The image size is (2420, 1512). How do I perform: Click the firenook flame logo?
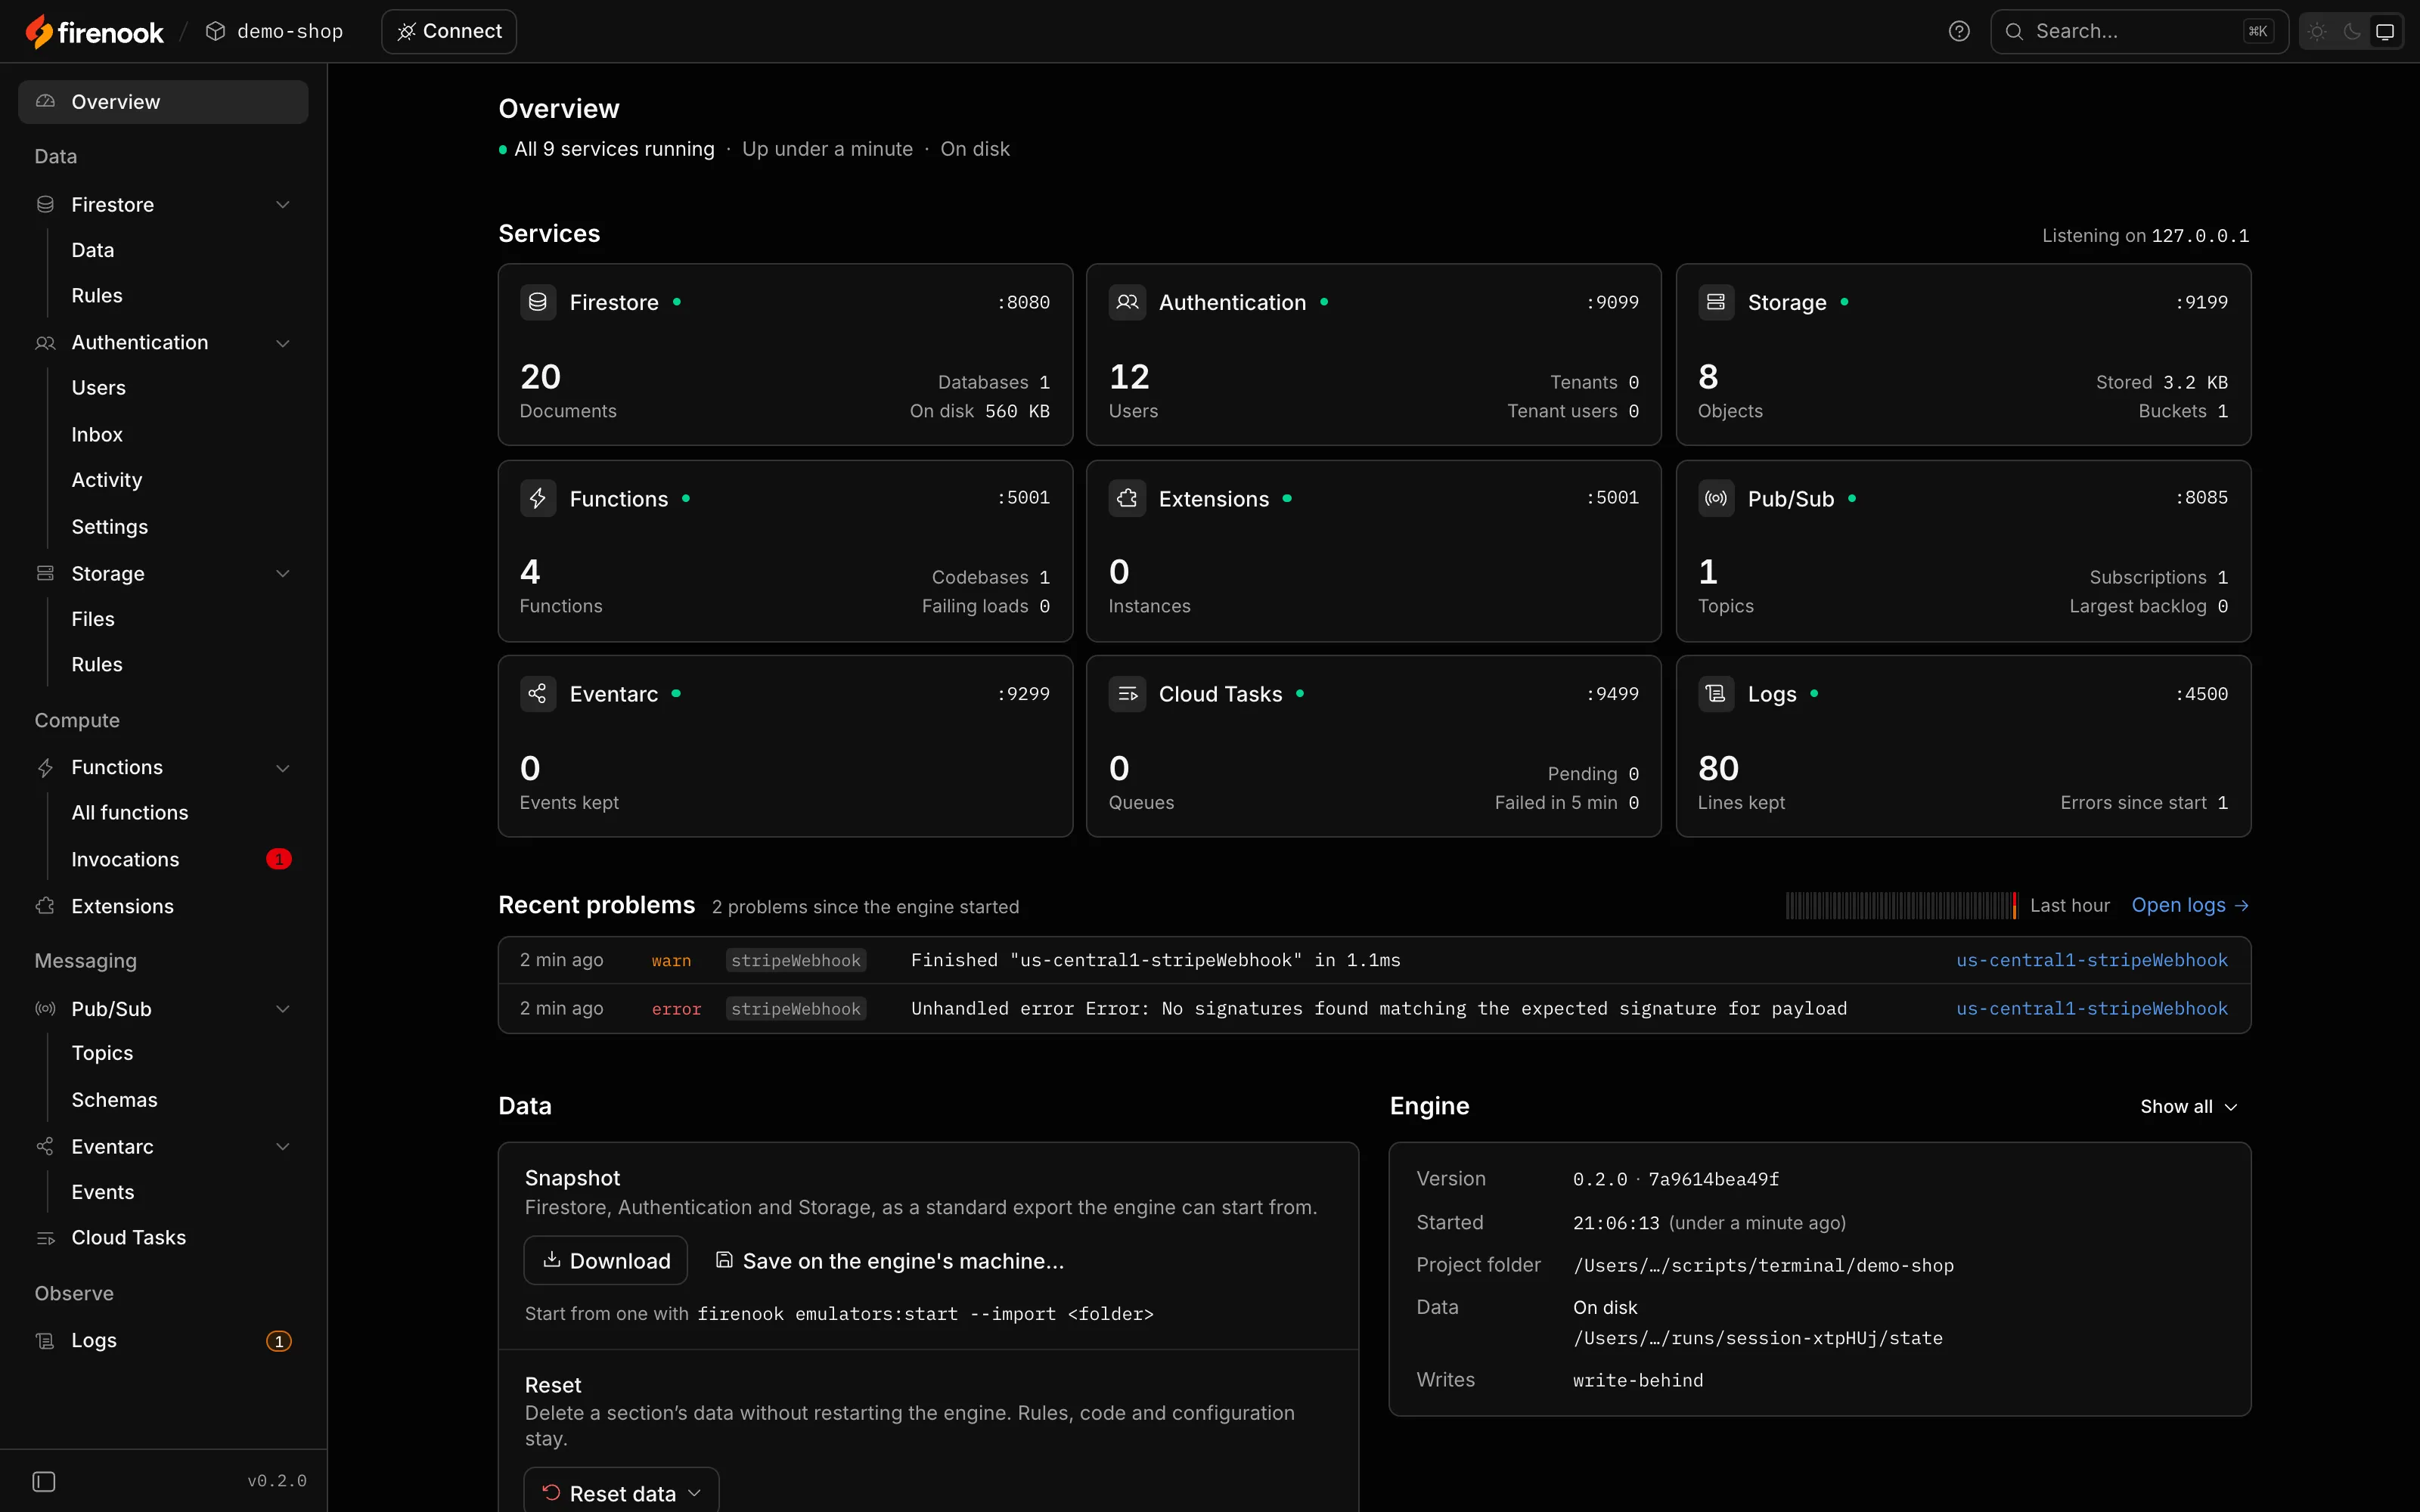pyautogui.click(x=38, y=32)
